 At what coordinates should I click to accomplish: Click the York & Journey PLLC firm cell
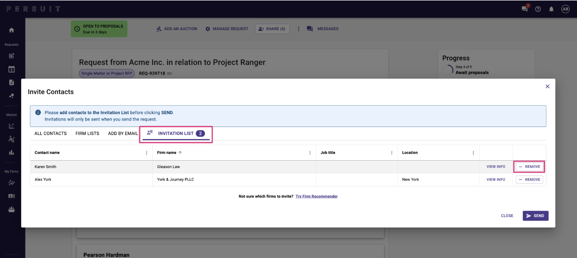coord(234,179)
